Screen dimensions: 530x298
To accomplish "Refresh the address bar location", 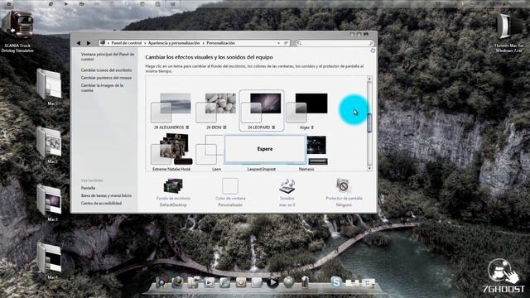I will pyautogui.click(x=286, y=43).
